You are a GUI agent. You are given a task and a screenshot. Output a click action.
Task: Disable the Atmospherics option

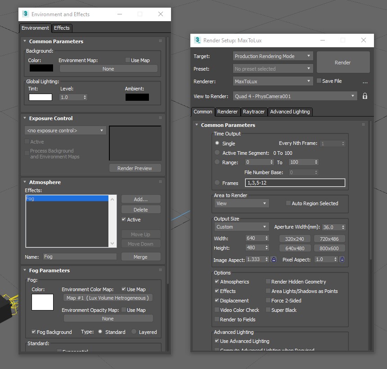point(217,282)
